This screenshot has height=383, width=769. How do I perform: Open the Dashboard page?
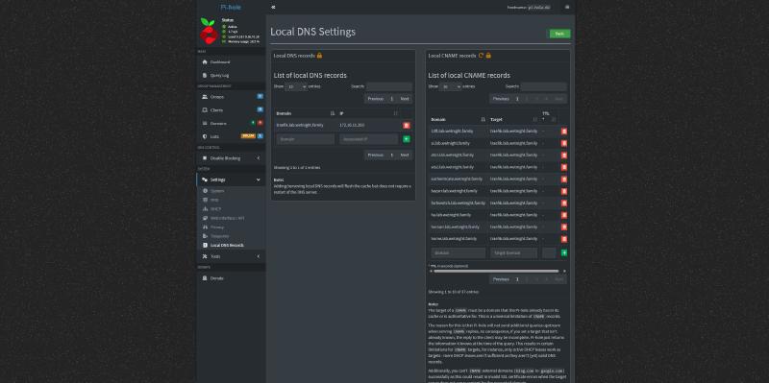pos(231,62)
